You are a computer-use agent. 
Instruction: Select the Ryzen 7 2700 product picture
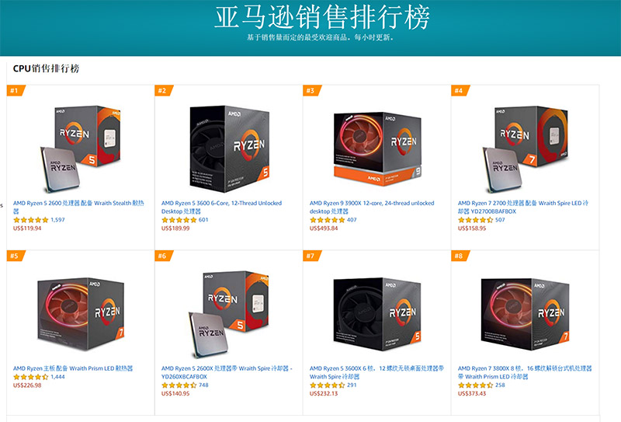(x=526, y=148)
